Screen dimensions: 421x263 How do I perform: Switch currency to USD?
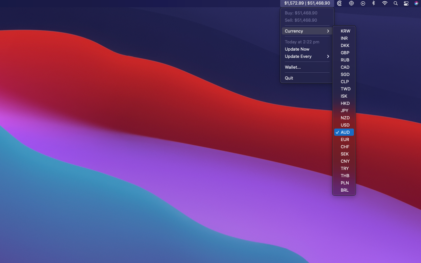coord(344,125)
